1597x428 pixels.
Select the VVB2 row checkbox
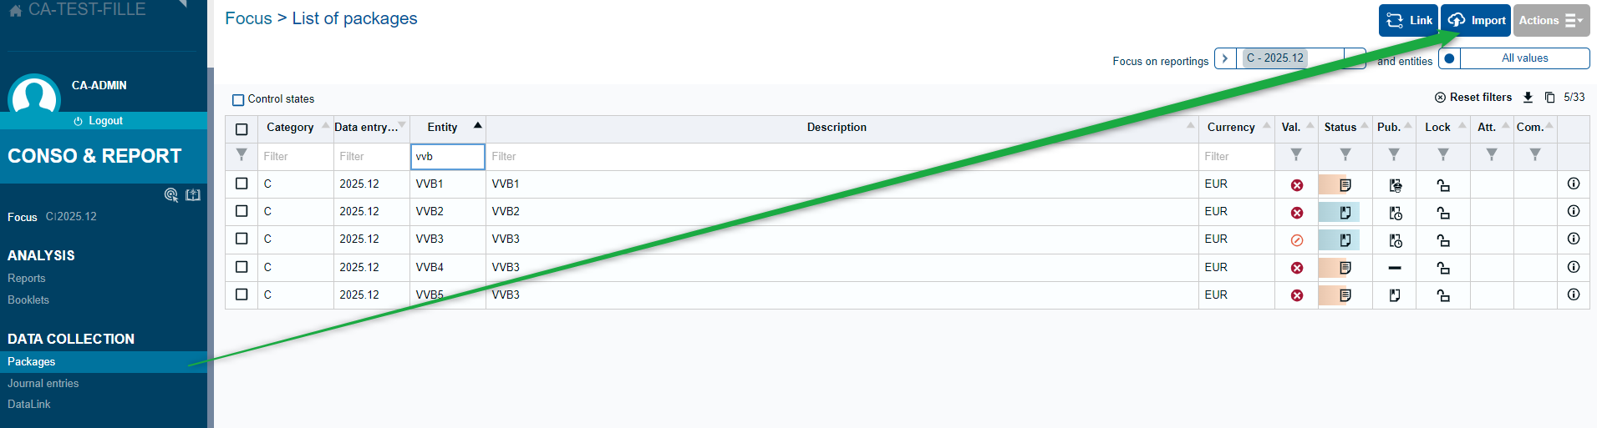[x=242, y=211]
